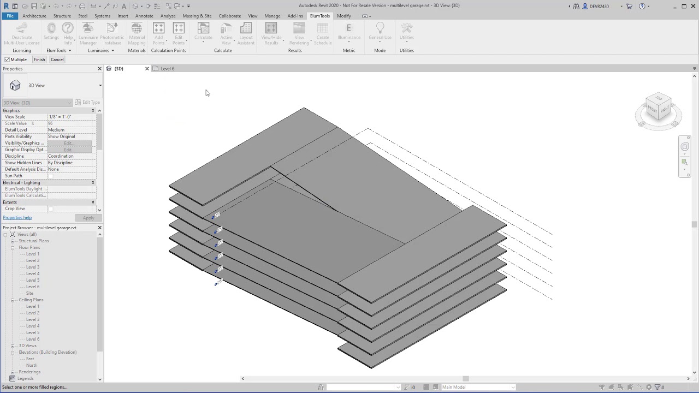Open the Help icon in title bar
The height and width of the screenshot is (393, 699).
point(642,6)
